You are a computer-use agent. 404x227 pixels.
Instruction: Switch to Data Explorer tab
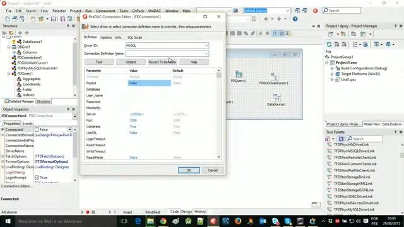392,124
